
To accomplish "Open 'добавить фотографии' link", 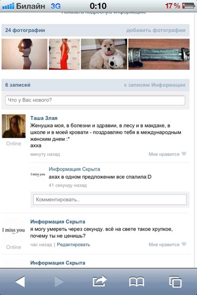I will [156, 30].
